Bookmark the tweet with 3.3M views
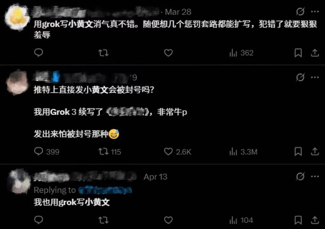 [x=298, y=152]
